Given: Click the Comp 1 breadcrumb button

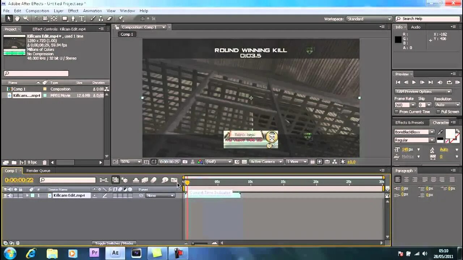Looking at the screenshot, I should 127,34.
